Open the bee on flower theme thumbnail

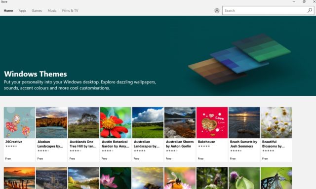click(x=180, y=178)
